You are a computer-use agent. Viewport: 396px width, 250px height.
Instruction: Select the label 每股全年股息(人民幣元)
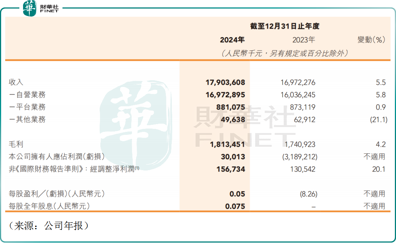click(49, 206)
